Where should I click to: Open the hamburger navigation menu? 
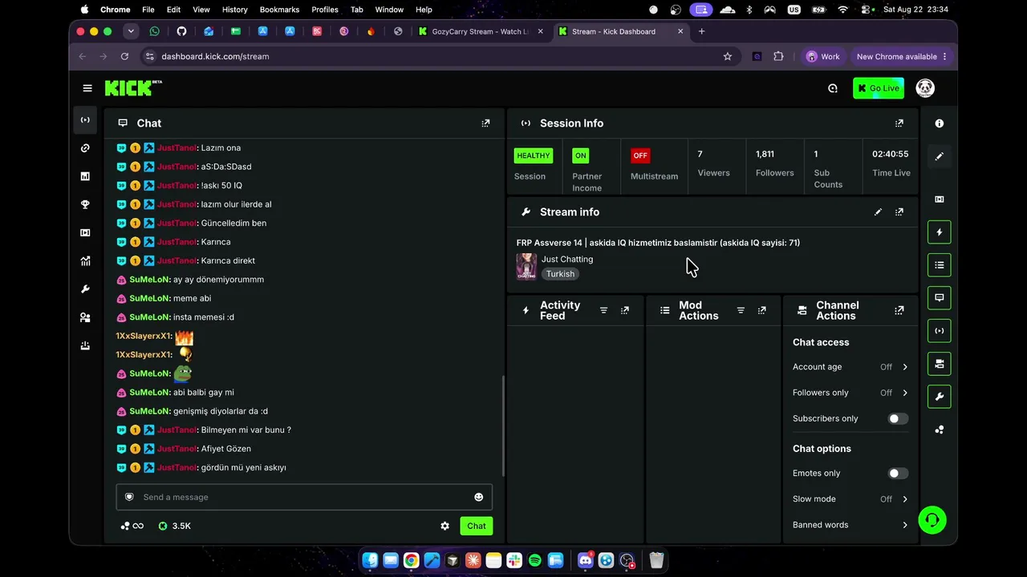click(x=87, y=88)
